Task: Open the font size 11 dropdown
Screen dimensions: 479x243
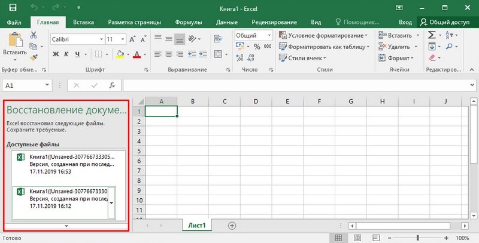Action: [123, 39]
